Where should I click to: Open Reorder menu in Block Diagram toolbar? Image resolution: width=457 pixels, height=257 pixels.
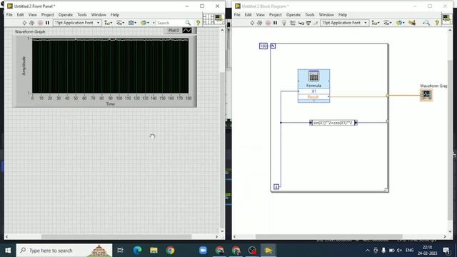pyautogui.click(x=400, y=23)
